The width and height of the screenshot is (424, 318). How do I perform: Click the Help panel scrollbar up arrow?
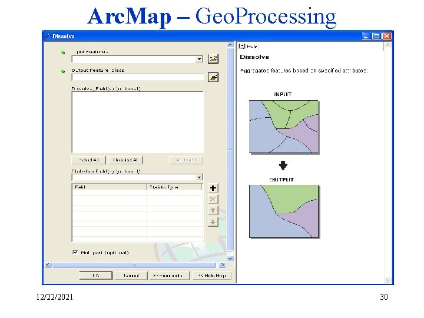point(387,45)
